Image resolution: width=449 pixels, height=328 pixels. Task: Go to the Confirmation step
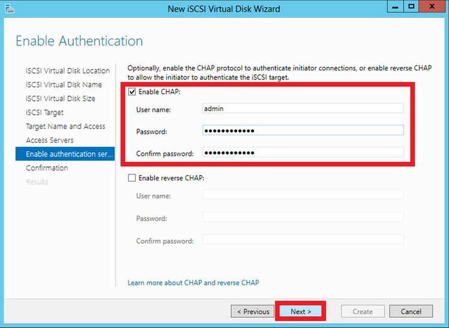47,168
